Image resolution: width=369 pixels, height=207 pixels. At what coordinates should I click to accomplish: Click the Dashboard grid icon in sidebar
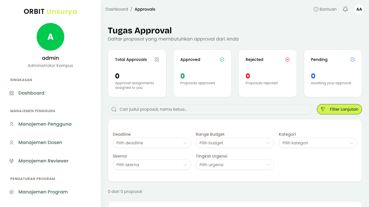pyautogui.click(x=12, y=93)
